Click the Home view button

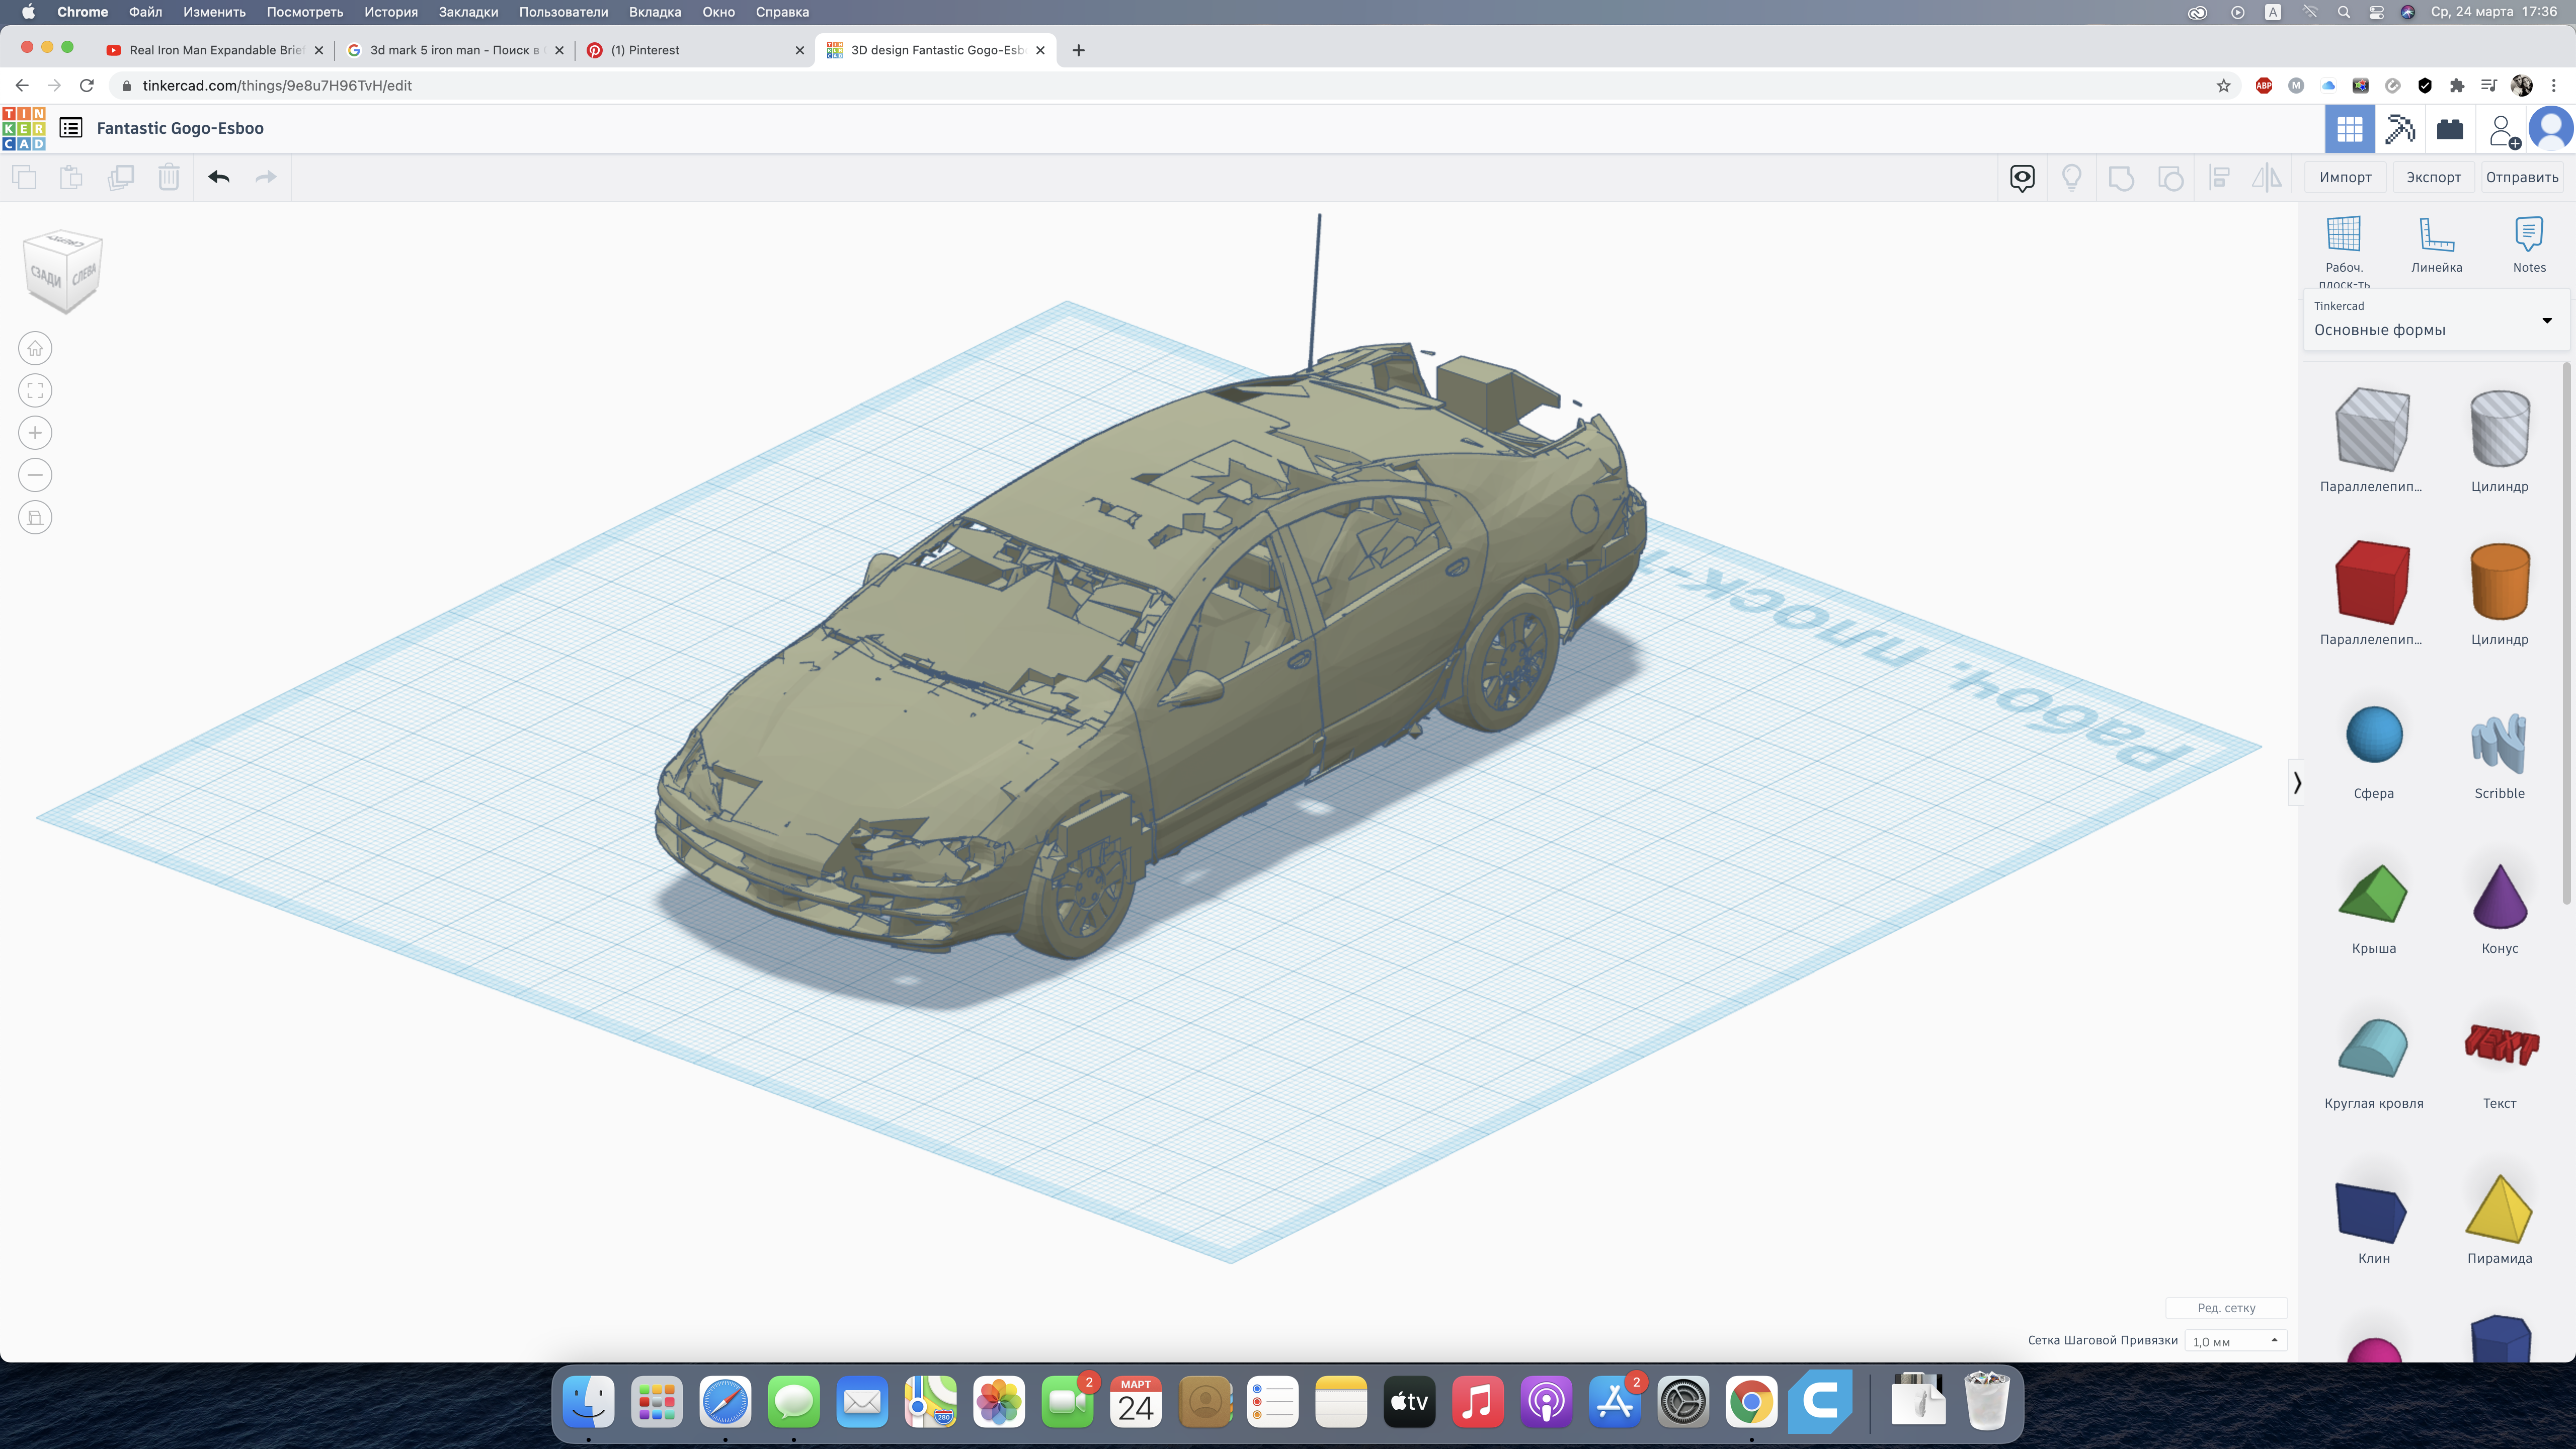point(35,348)
